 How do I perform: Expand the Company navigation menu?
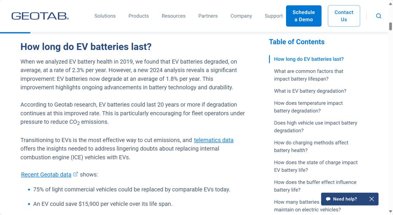pyautogui.click(x=241, y=16)
